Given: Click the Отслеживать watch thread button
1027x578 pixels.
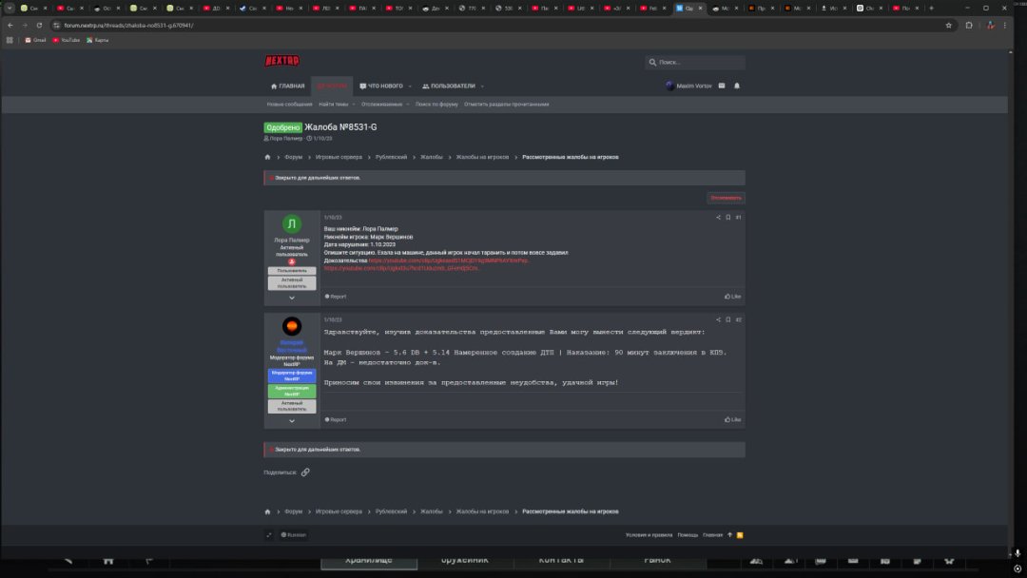Looking at the screenshot, I should tap(725, 199).
